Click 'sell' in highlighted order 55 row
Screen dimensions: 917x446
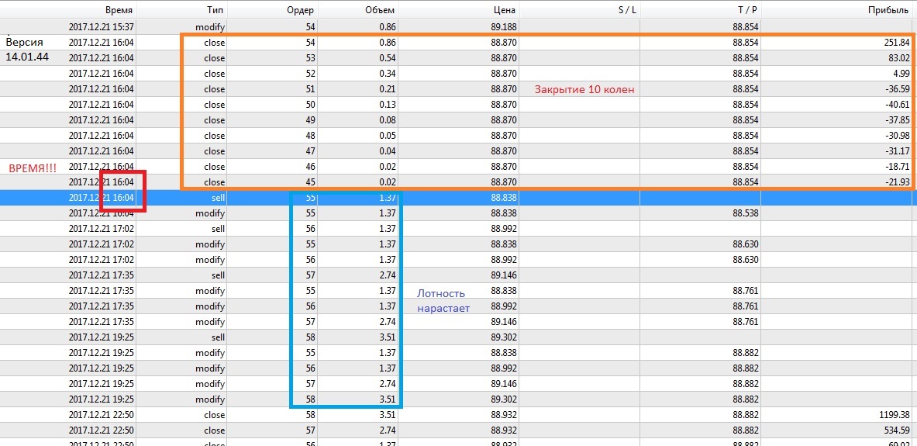click(x=218, y=198)
